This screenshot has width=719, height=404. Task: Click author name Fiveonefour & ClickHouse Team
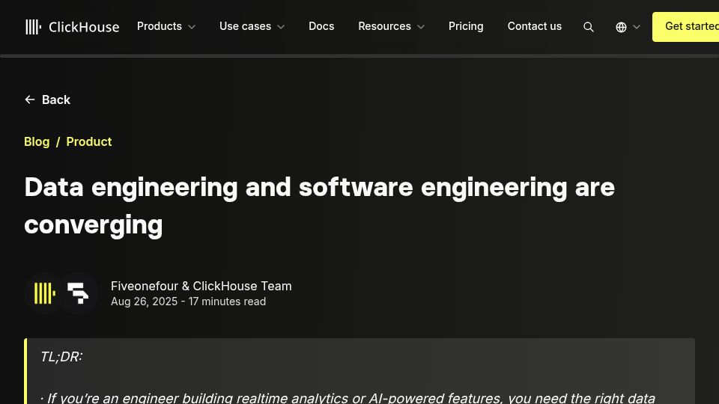[x=201, y=286]
